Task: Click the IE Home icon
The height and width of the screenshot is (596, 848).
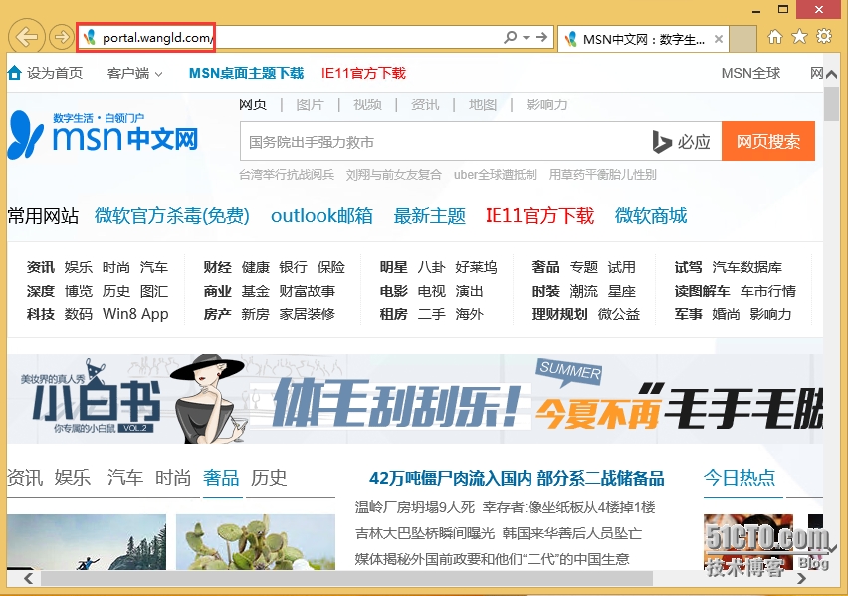Action: point(775,37)
